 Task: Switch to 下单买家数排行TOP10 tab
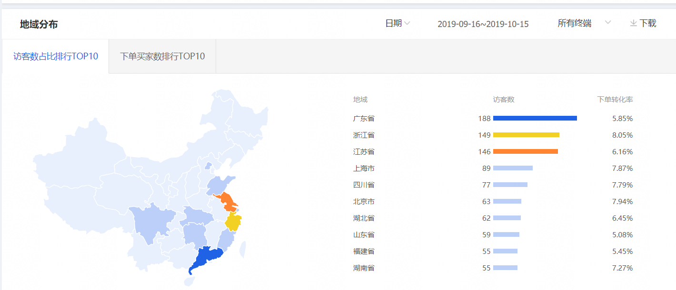coord(162,56)
